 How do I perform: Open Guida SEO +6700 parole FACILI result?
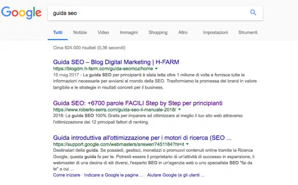click(x=137, y=103)
